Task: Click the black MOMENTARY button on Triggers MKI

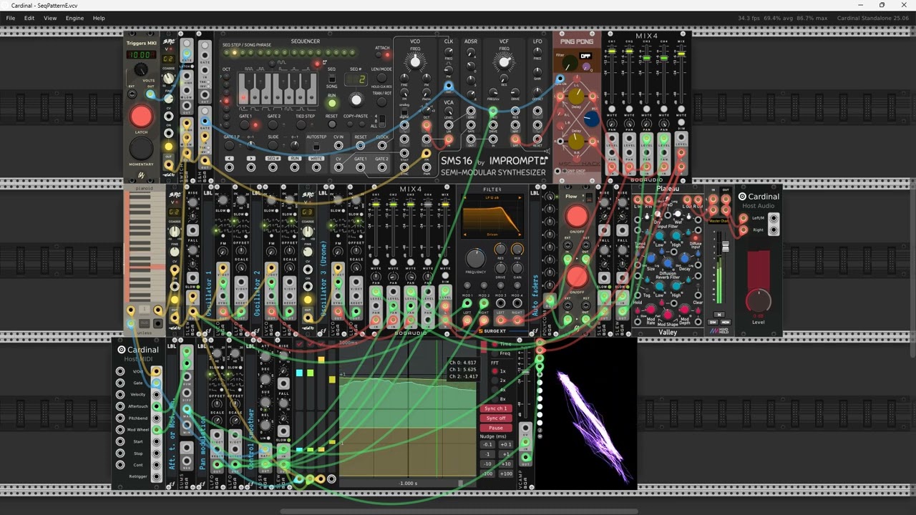Action: pyautogui.click(x=141, y=148)
